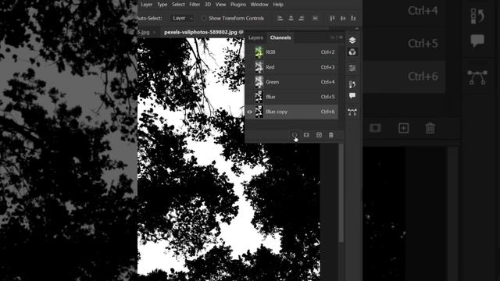
Task: Align bottom edges icon
Action: pyautogui.click(x=353, y=19)
